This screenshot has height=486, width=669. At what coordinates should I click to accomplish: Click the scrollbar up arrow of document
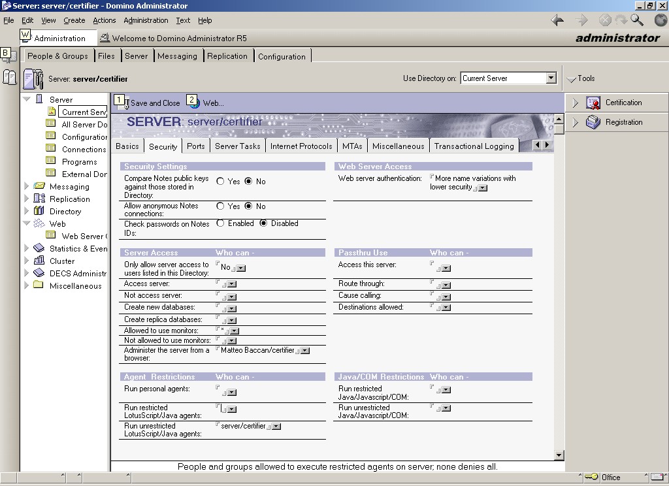559,119
